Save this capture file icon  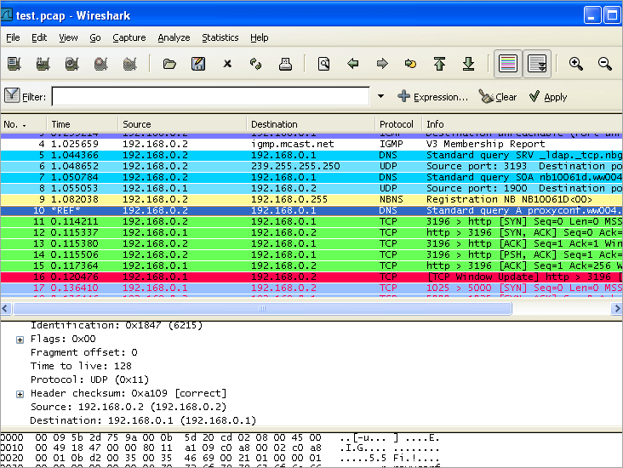point(198,64)
